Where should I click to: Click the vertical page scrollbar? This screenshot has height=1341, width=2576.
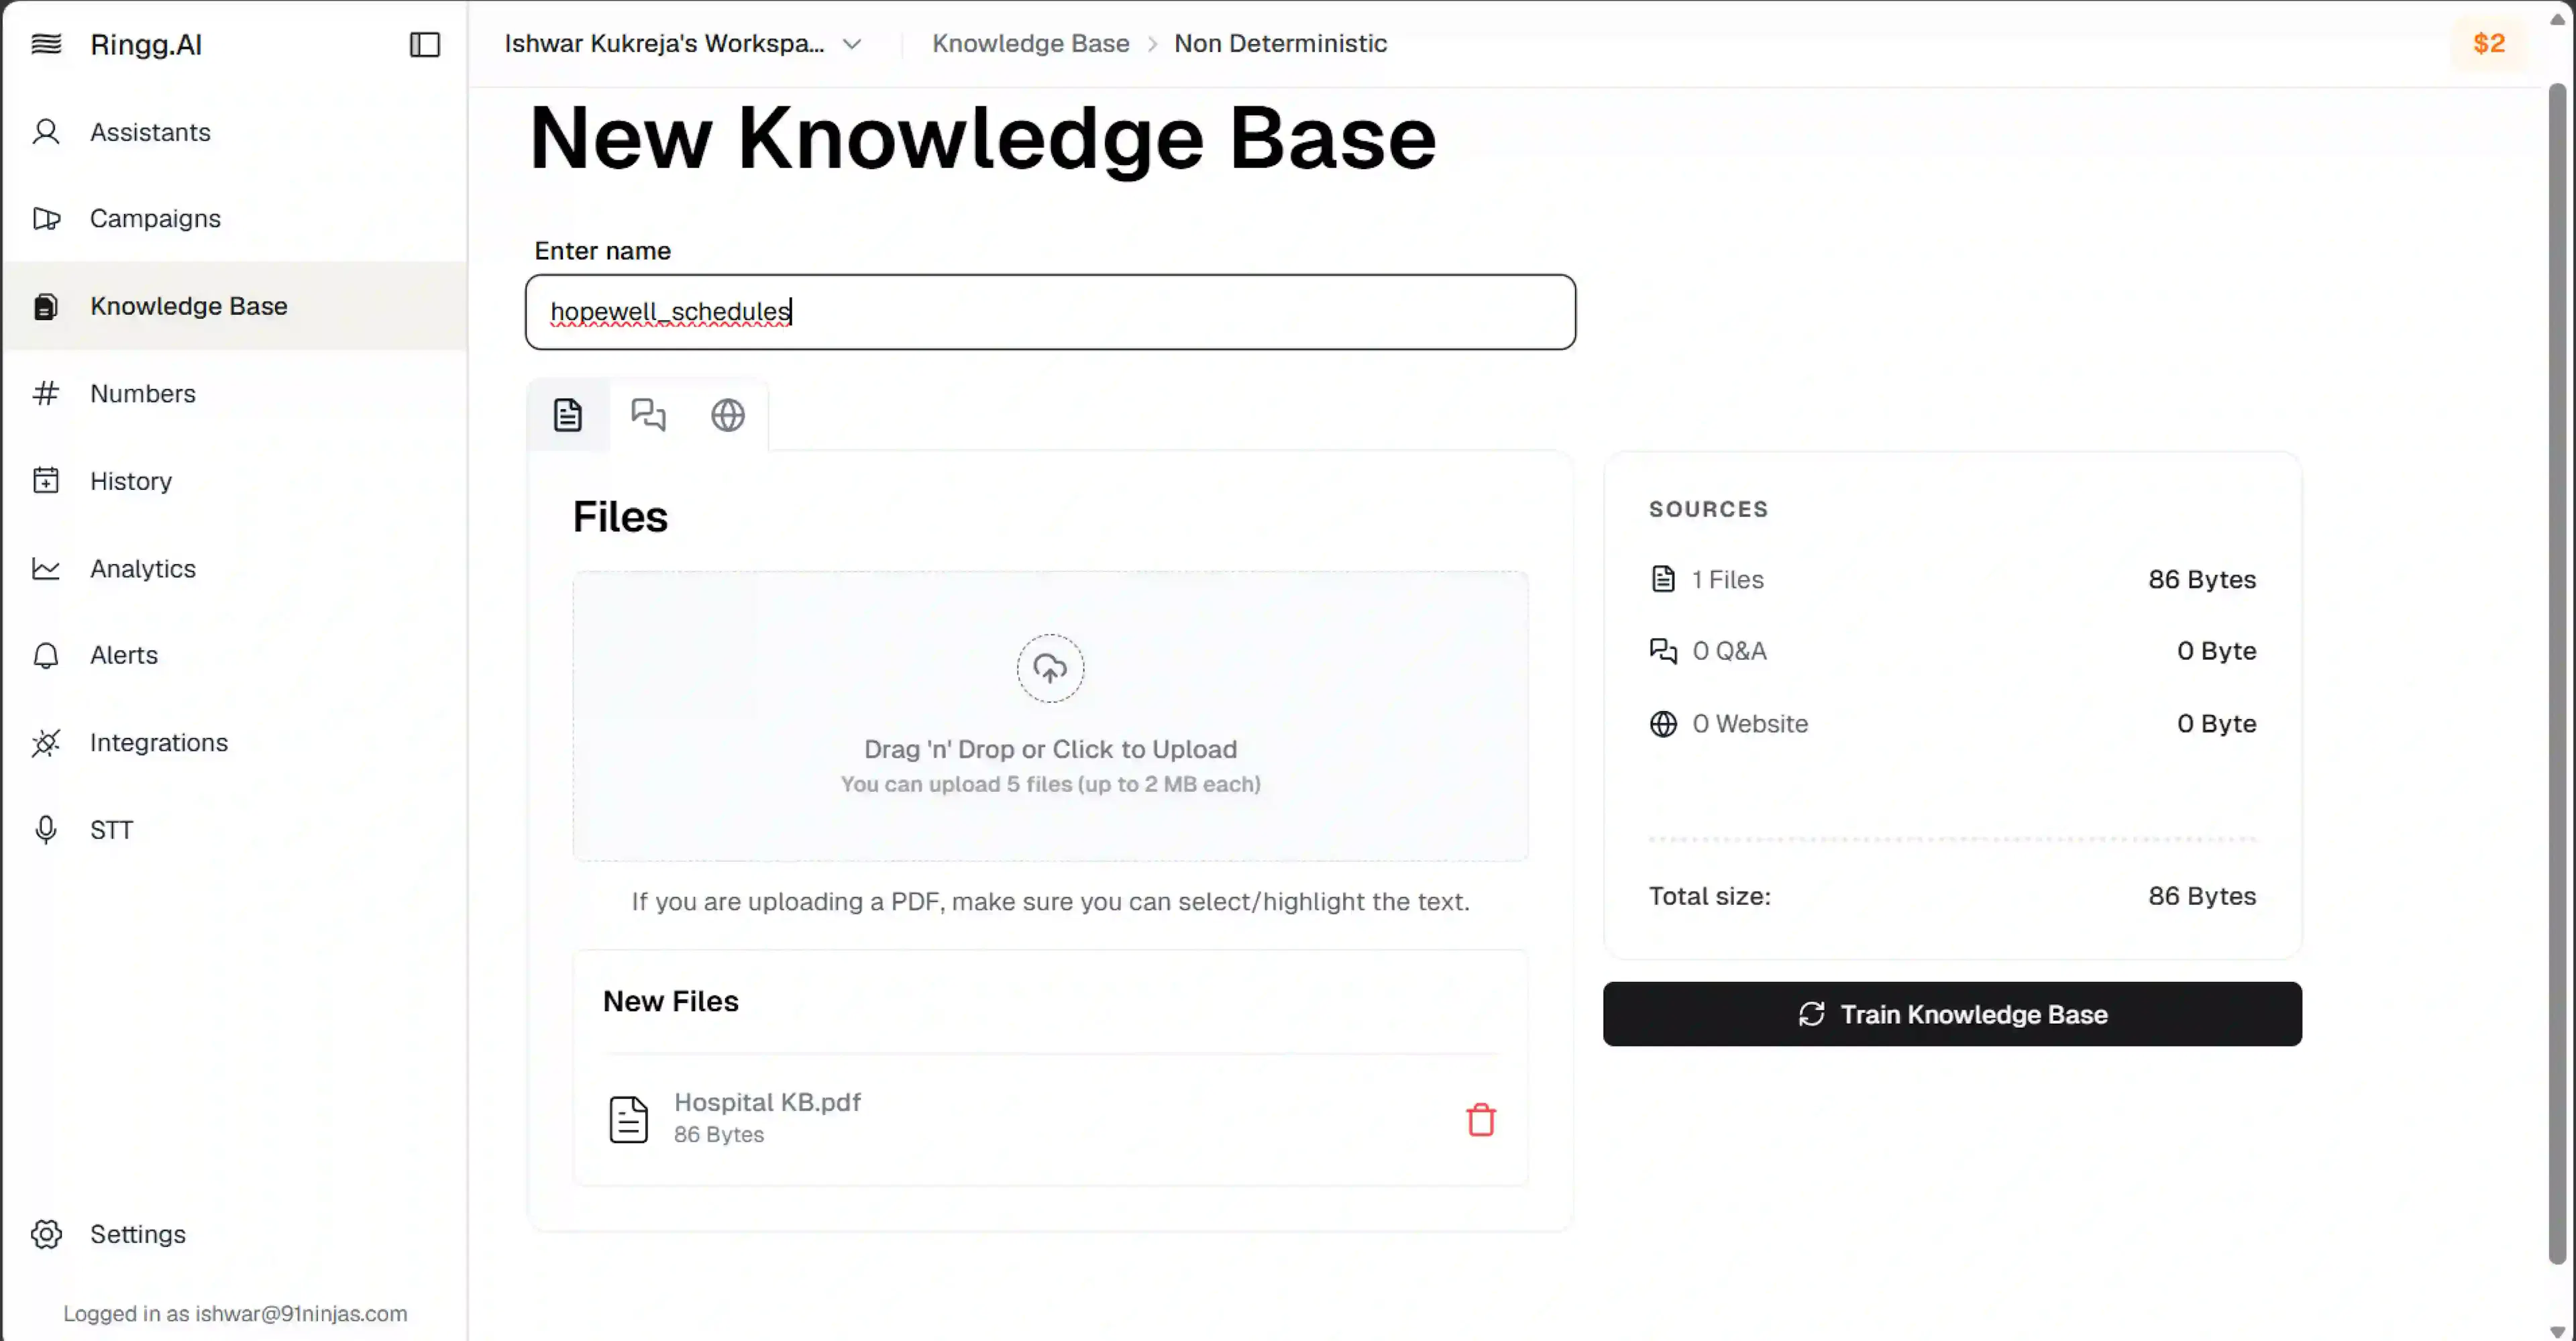[x=2557, y=673]
